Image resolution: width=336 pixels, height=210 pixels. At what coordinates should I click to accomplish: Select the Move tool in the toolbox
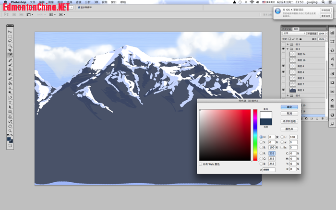(10, 32)
